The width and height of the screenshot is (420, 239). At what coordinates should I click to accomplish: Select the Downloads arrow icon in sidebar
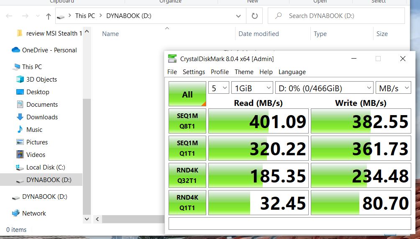tap(20, 117)
